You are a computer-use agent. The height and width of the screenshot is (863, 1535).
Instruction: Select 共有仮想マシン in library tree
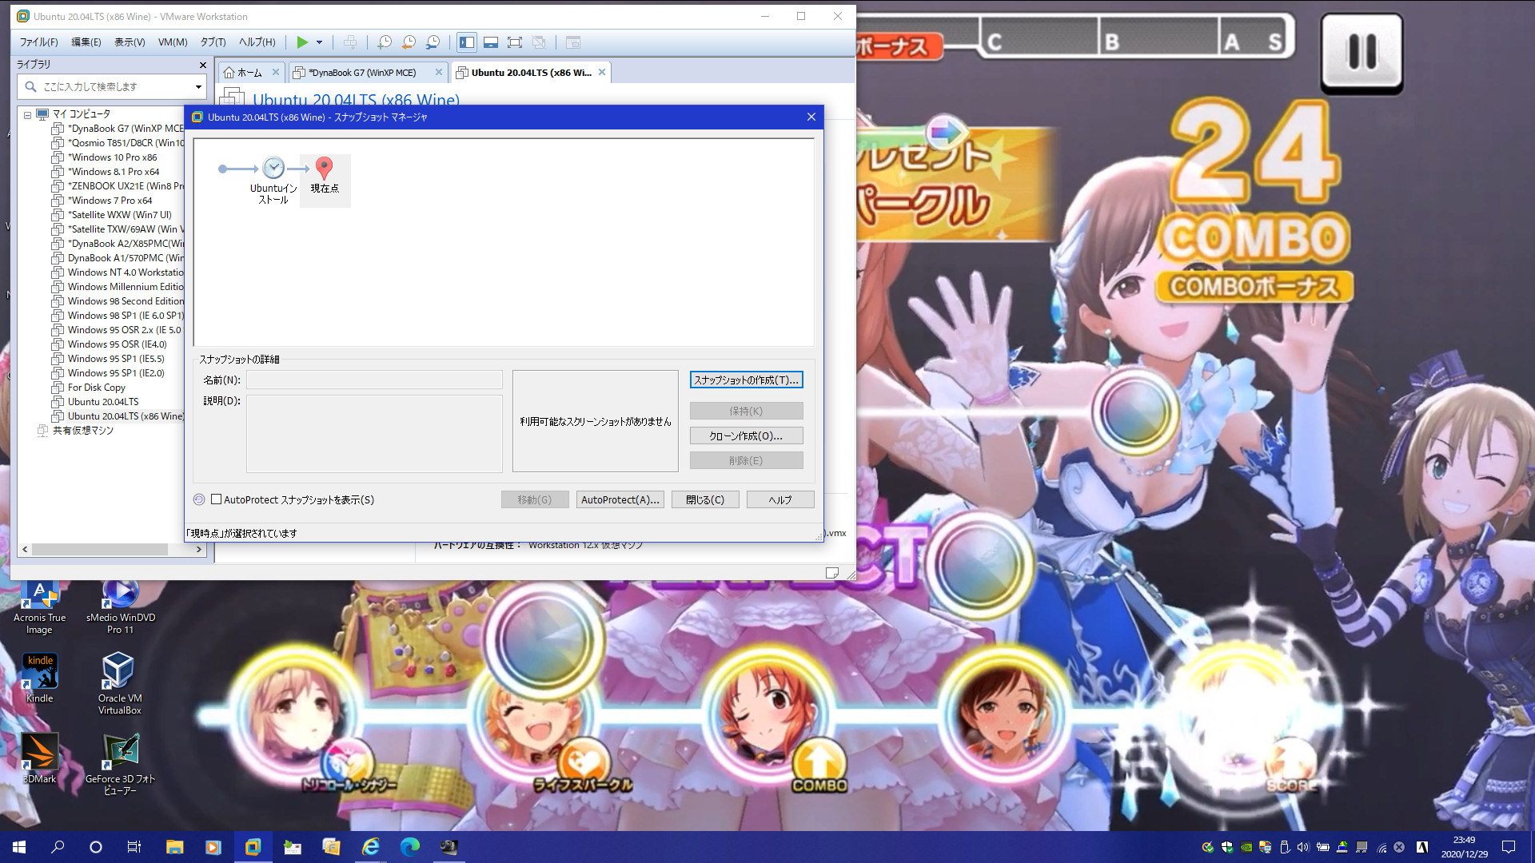[x=83, y=431]
